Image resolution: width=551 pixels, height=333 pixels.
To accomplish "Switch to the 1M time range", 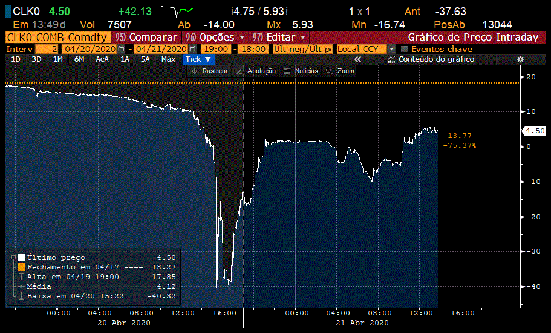I will pos(57,59).
